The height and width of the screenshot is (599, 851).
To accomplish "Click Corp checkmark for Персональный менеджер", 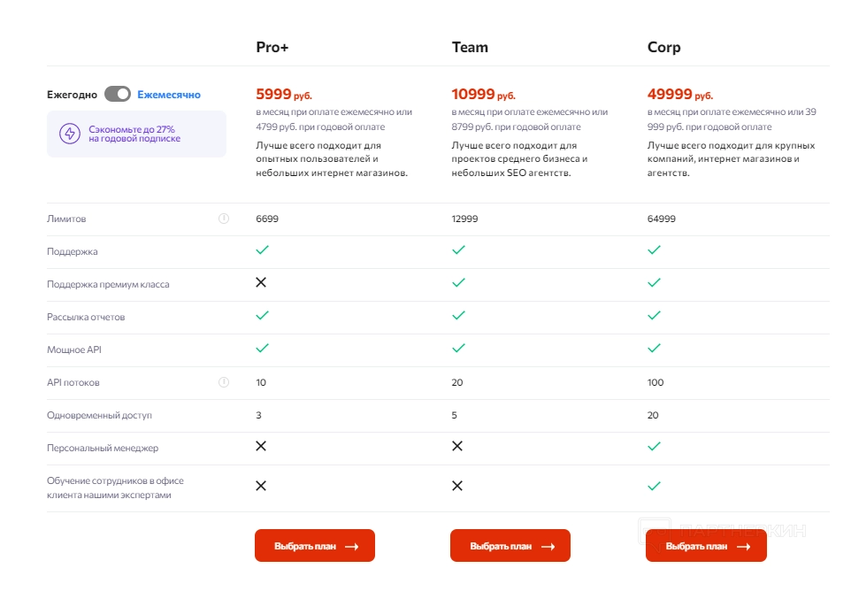I will click(x=654, y=447).
